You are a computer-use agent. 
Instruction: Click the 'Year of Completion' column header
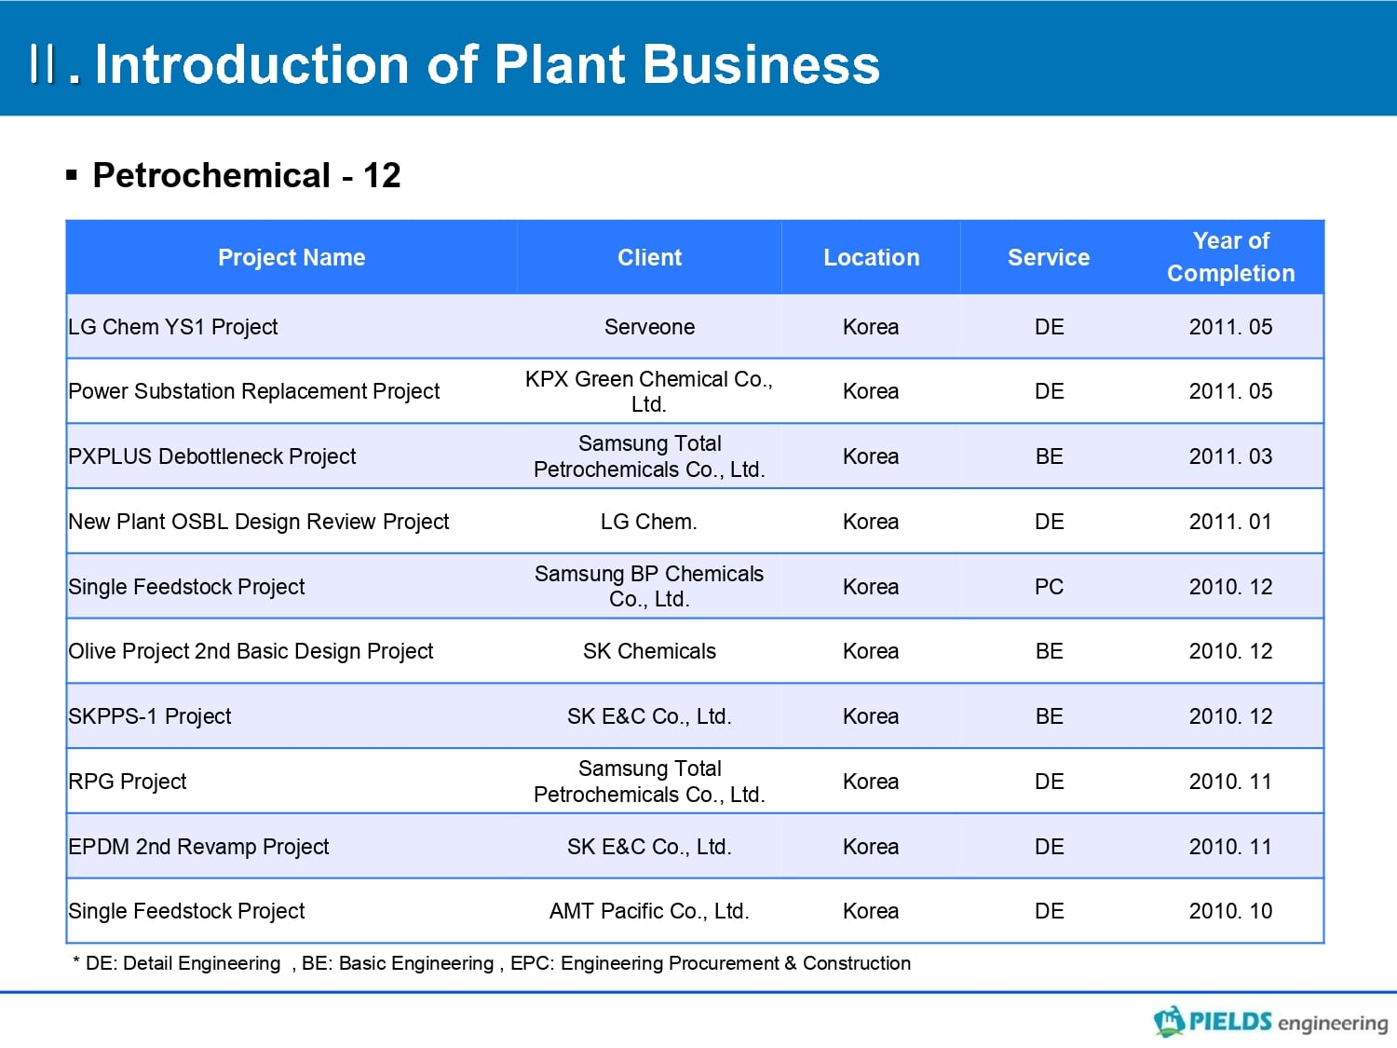[1230, 257]
